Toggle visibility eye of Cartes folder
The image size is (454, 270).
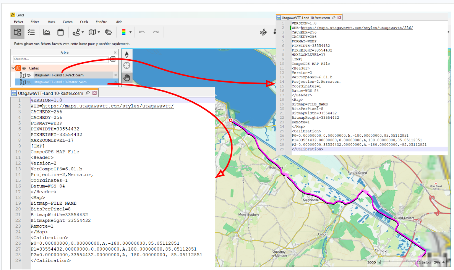coord(24,68)
